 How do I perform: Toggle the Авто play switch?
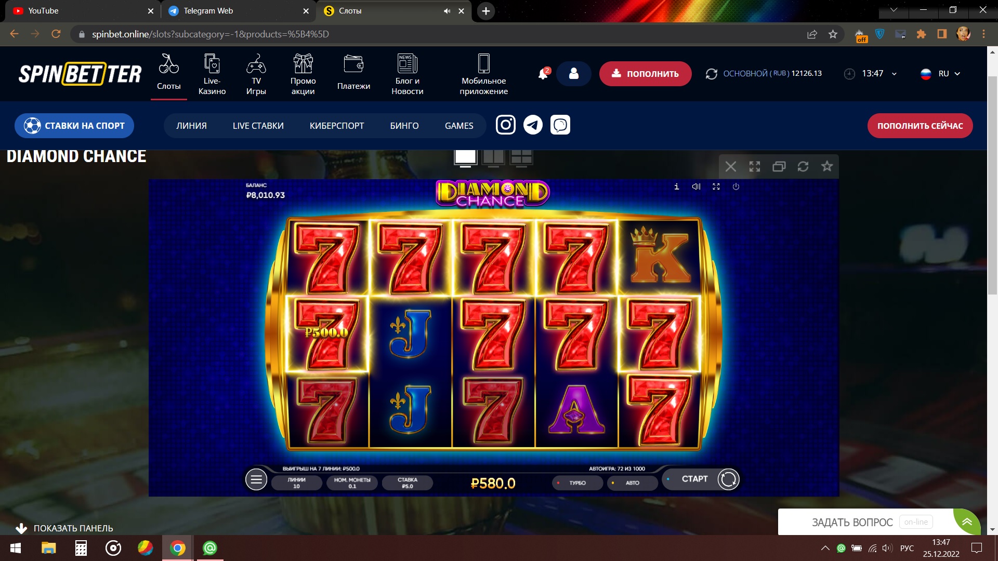pos(632,483)
